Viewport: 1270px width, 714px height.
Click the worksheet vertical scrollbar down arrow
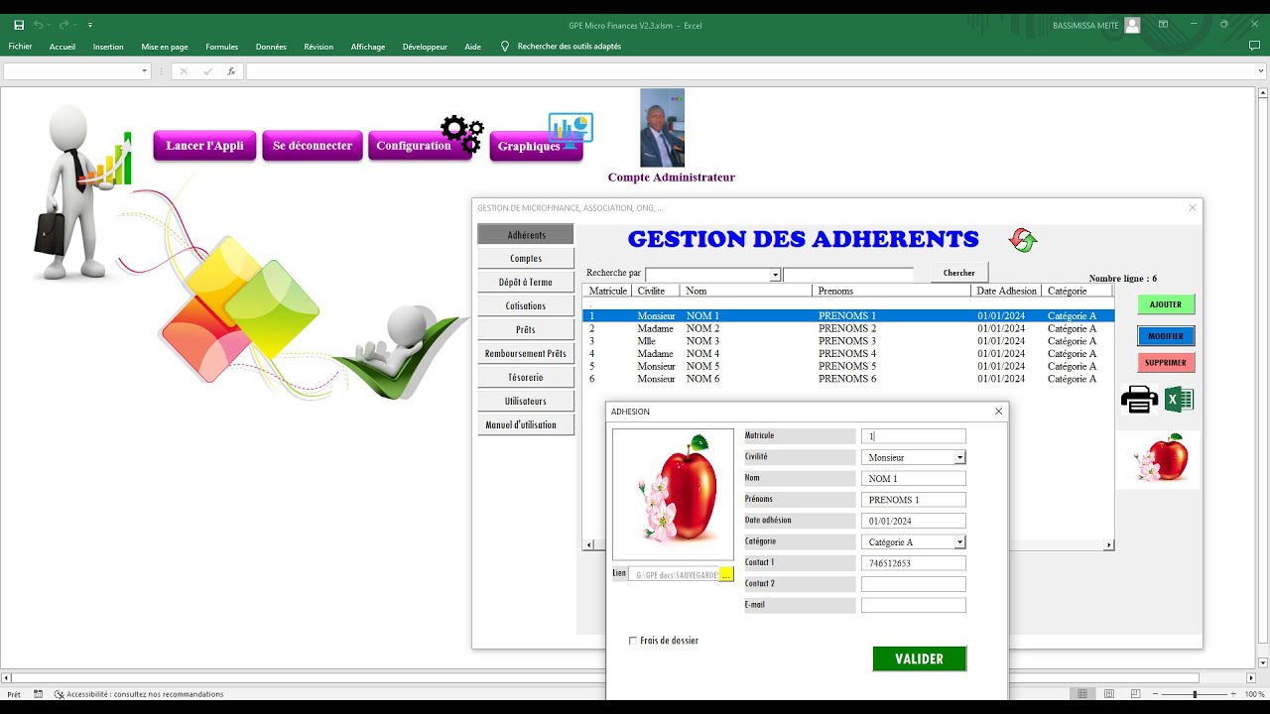pyautogui.click(x=1263, y=662)
